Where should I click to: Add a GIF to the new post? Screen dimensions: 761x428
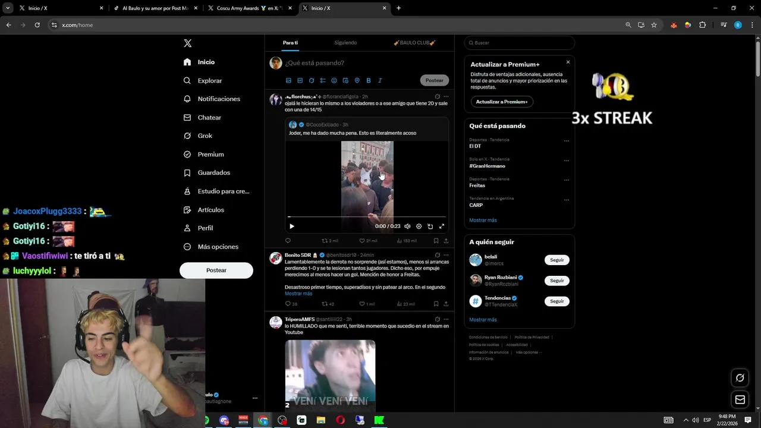(300, 80)
